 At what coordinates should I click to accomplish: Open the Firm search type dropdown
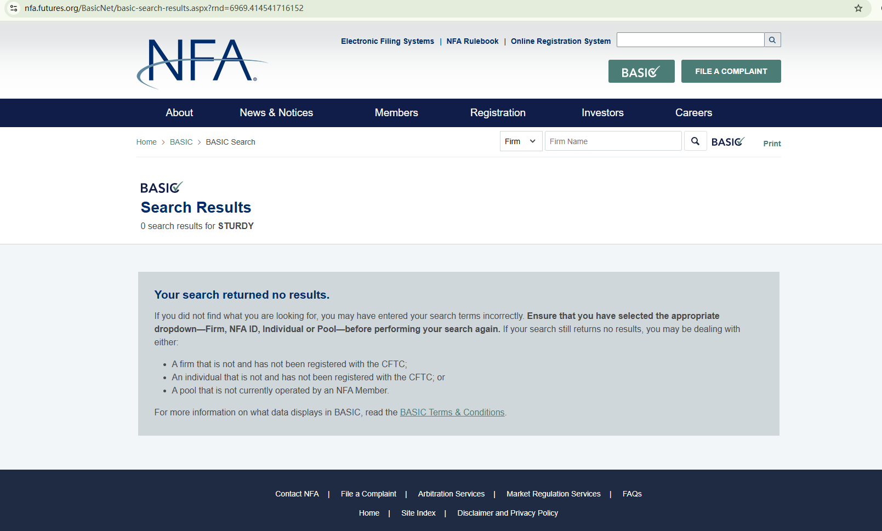point(521,141)
